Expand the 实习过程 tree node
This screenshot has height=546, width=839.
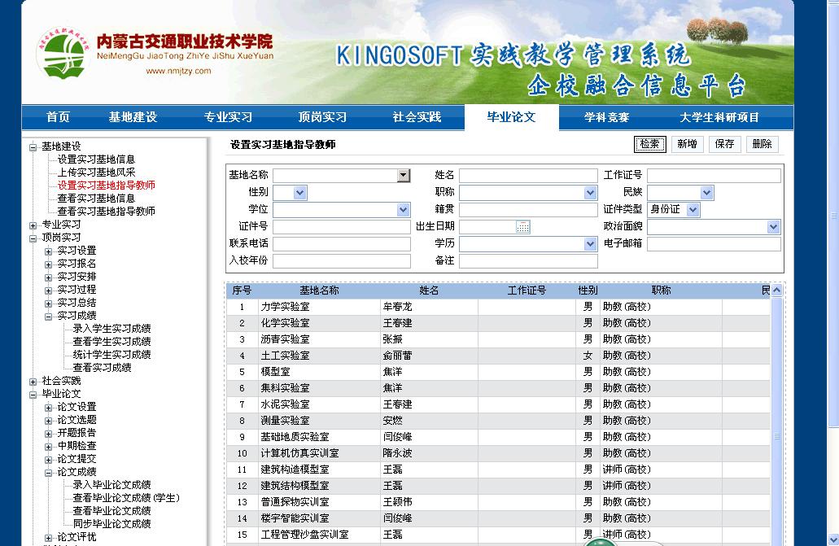point(49,290)
